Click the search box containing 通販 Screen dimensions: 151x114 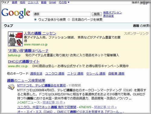[x=62, y=14]
